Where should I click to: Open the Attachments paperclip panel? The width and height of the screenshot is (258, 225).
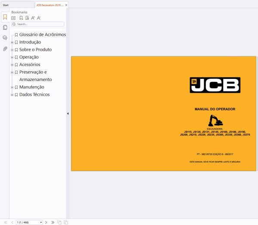pos(5,49)
